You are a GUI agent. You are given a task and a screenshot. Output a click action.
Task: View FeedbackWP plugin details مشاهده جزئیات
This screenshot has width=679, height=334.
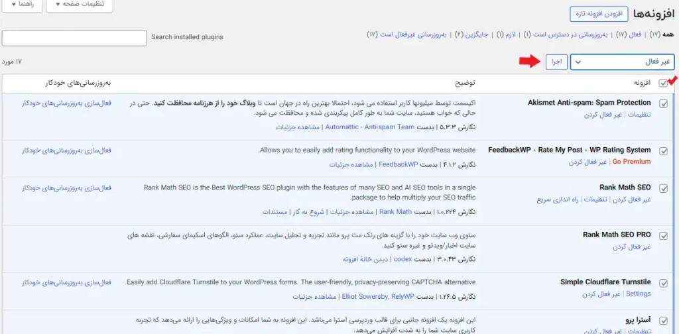point(351,164)
